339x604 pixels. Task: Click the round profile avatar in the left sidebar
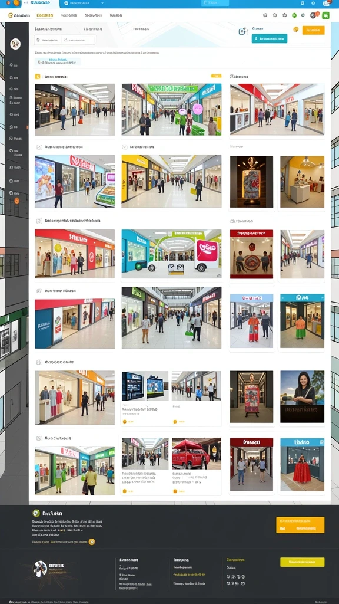[15, 44]
